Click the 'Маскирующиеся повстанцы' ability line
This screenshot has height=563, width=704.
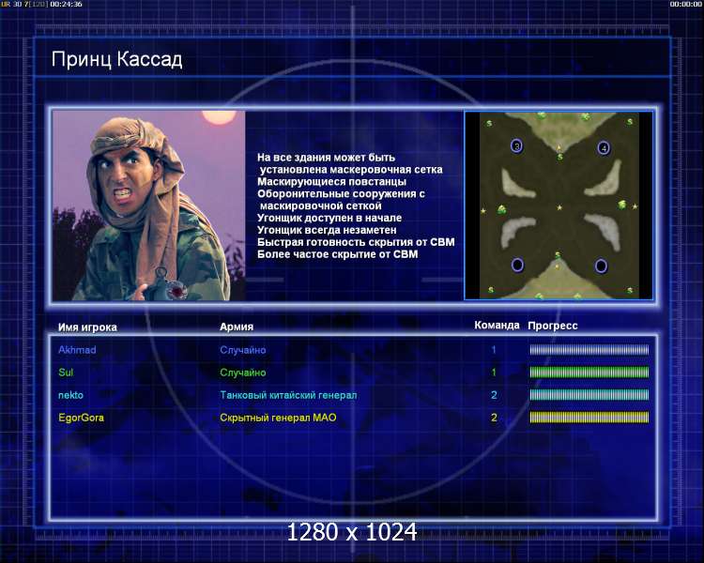pos(331,182)
